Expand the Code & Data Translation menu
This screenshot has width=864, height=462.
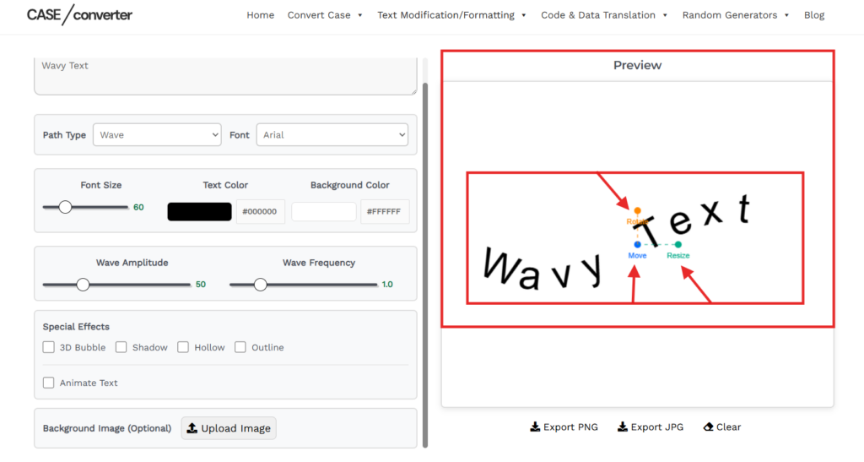pyautogui.click(x=604, y=15)
